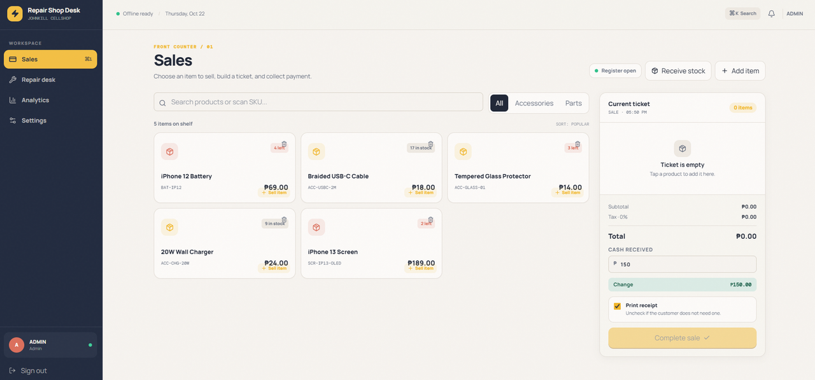The image size is (815, 380).
Task: Click the lightning bolt app logo
Action: [x=15, y=13]
